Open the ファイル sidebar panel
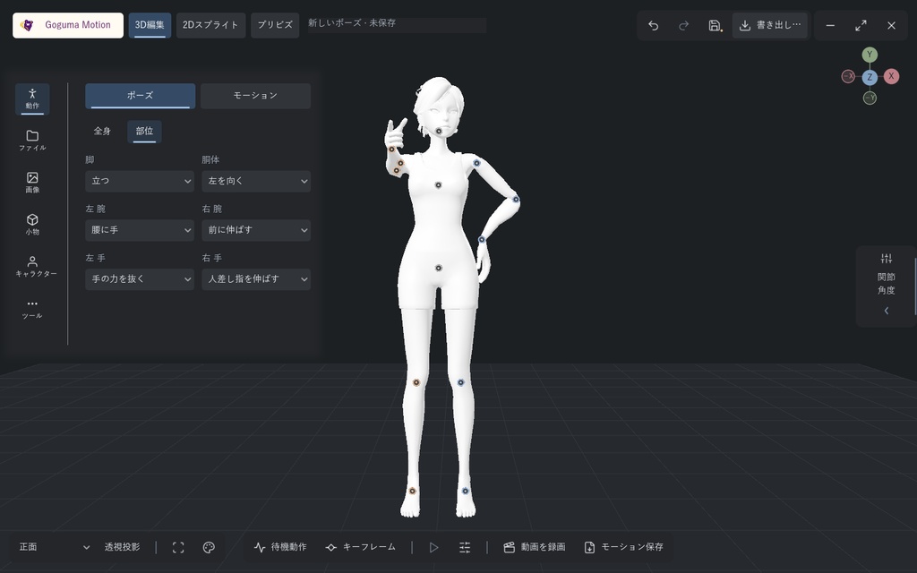917x573 pixels. tap(32, 141)
